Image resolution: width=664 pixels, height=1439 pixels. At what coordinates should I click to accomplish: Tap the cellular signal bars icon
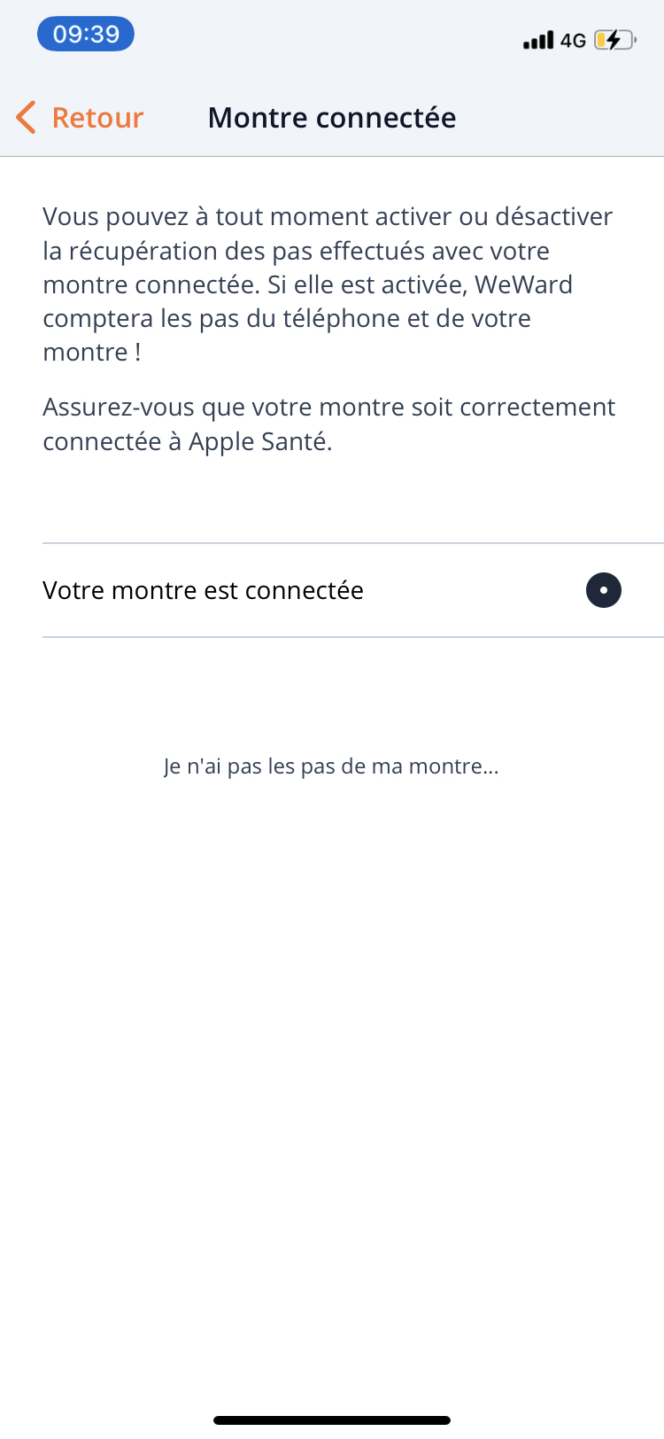pyautogui.click(x=537, y=40)
